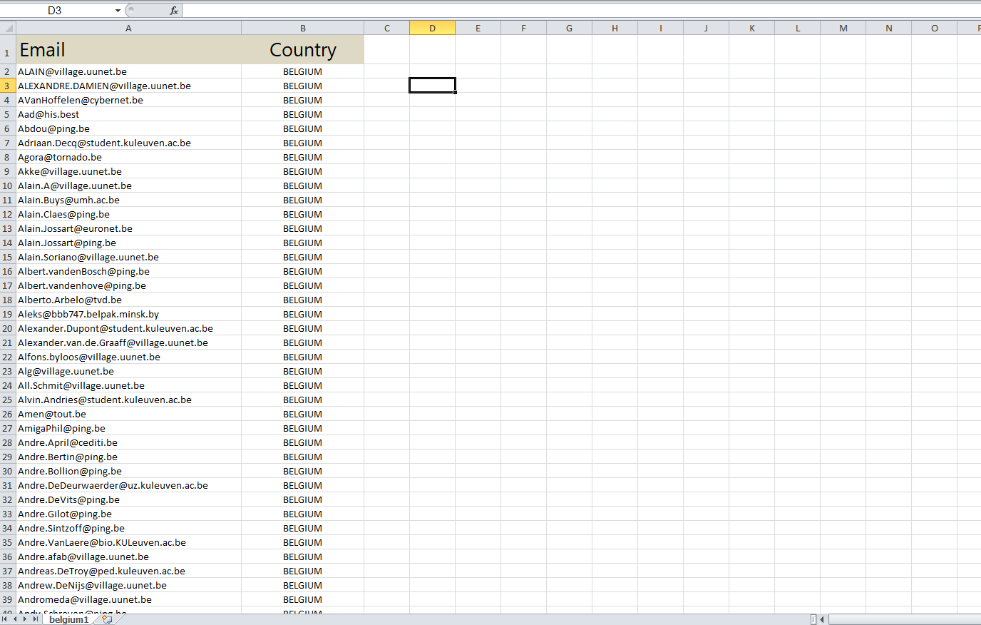Select column I header
The image size is (981, 625).
661,29
